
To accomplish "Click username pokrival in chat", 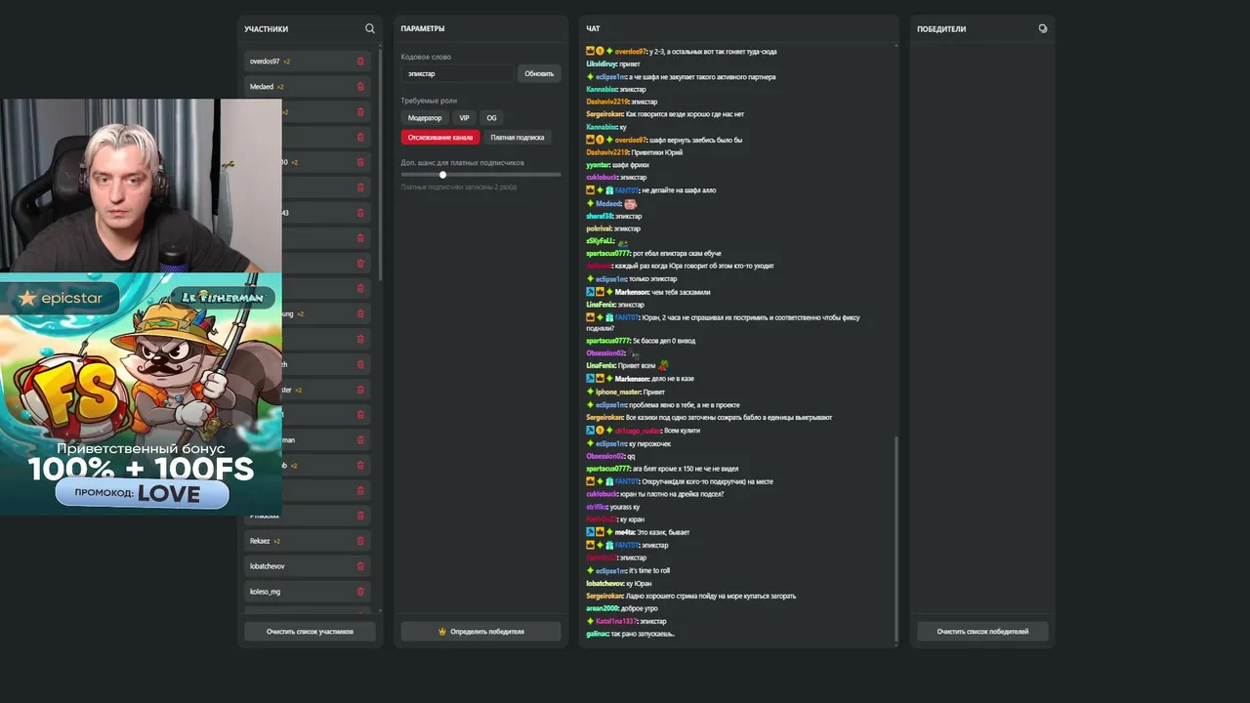I will click(x=599, y=228).
